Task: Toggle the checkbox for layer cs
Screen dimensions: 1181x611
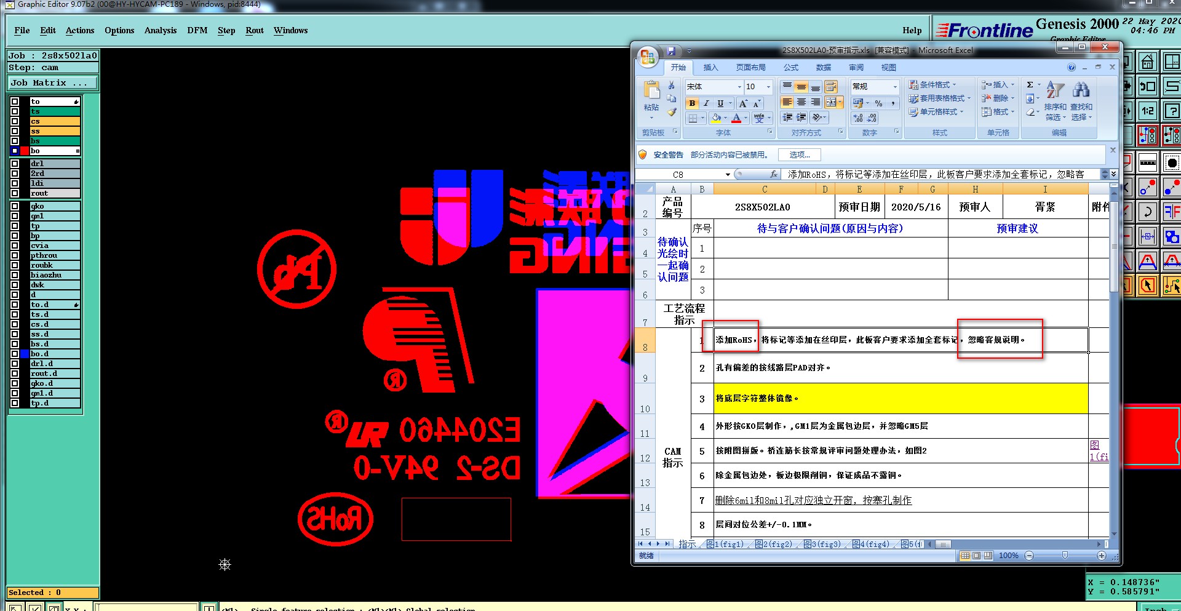Action: coord(15,121)
